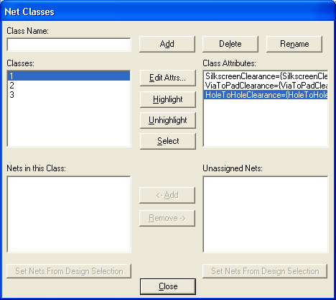Click the Unassigned Nets list box
Screen dimensions: 336x300
tap(266, 214)
